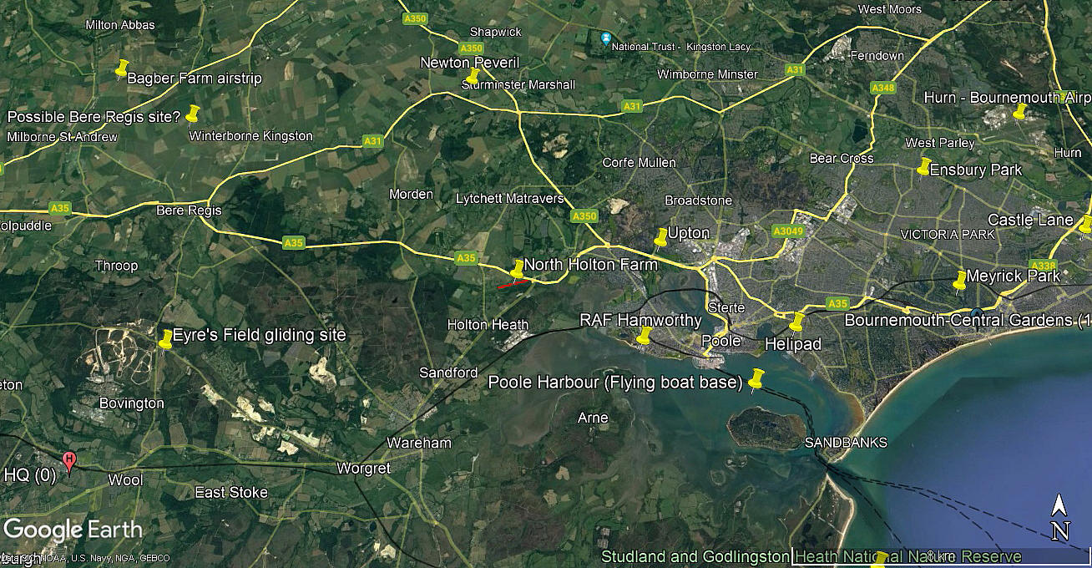Click the Bournemouth-Central Gardens blue marker

coord(975,320)
